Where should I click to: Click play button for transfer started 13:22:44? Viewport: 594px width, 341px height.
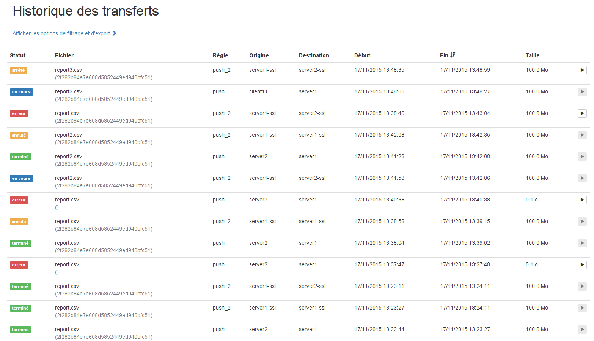582,330
